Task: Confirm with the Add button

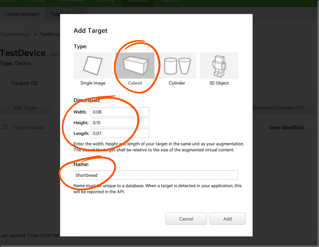Action: click(x=227, y=219)
